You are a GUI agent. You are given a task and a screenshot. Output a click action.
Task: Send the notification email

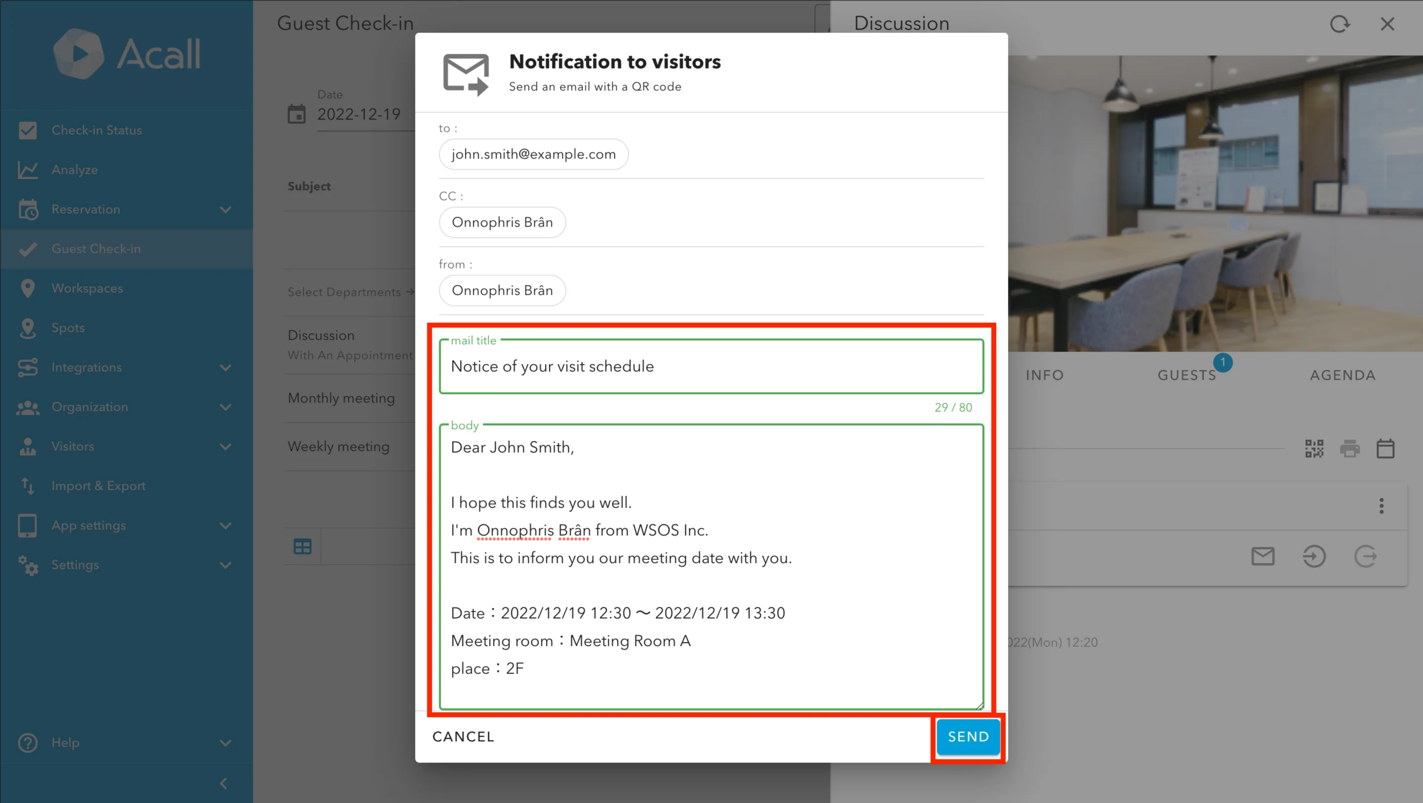968,737
